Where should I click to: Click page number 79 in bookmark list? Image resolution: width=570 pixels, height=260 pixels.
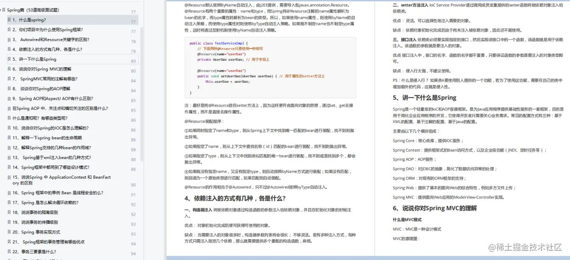(x=133, y=51)
